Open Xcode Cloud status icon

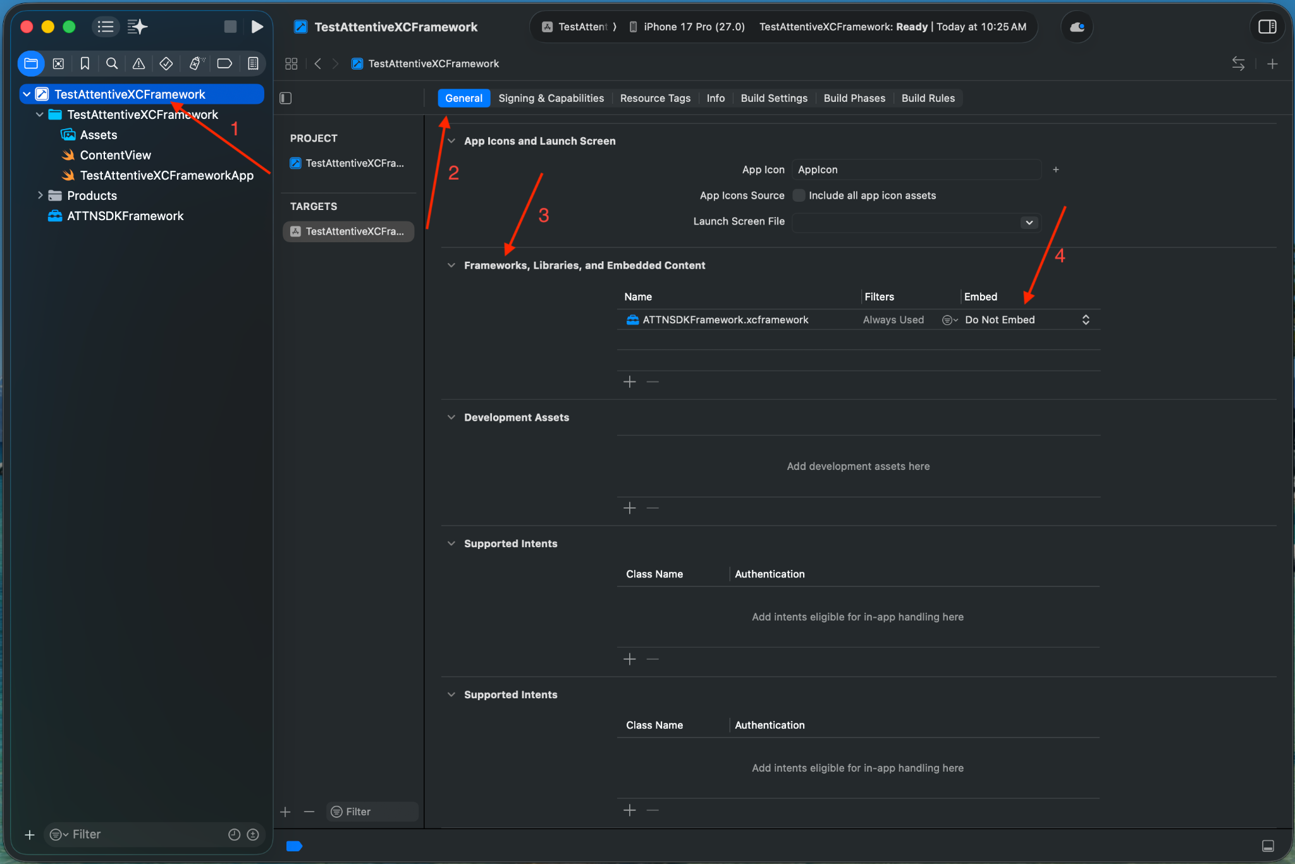coord(1077,27)
